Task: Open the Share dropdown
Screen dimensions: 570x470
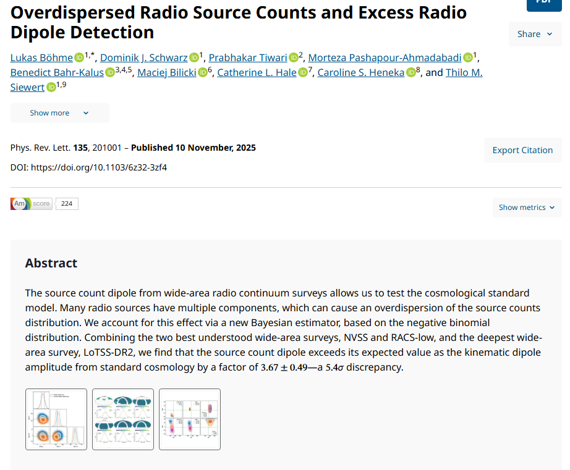Action: (535, 34)
